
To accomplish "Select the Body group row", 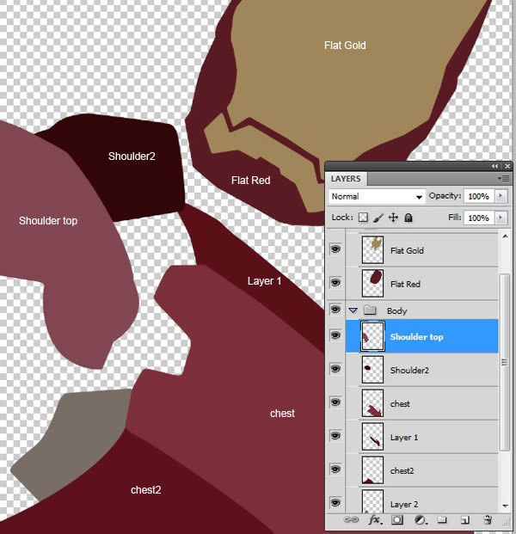I will [x=422, y=310].
